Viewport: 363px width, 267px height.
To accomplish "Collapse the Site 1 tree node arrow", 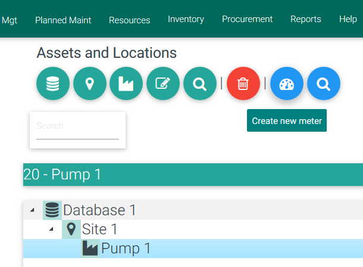I will pos(51,229).
